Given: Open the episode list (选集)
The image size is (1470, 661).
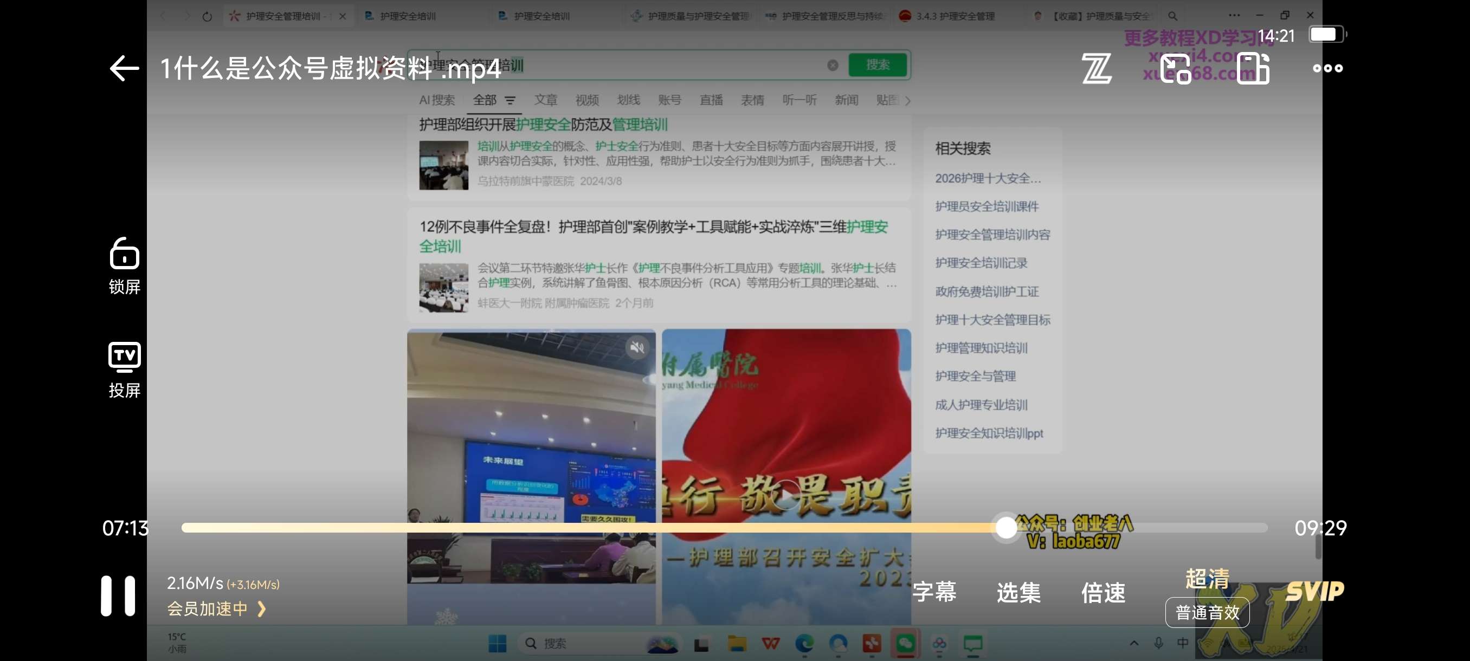Looking at the screenshot, I should point(1018,592).
